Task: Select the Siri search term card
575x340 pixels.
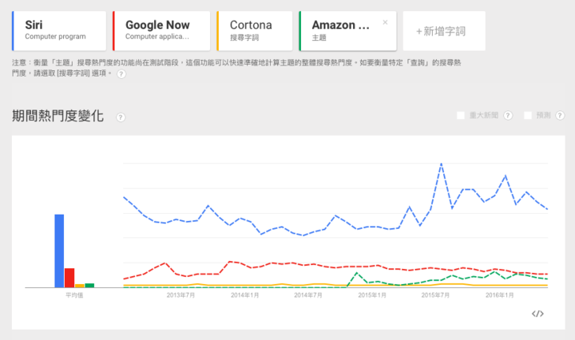Action: tap(59, 31)
